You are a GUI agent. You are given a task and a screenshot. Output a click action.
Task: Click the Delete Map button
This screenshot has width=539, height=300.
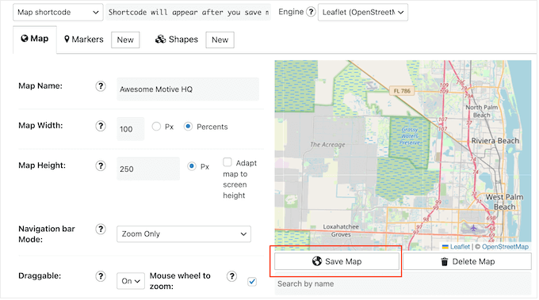point(467,262)
